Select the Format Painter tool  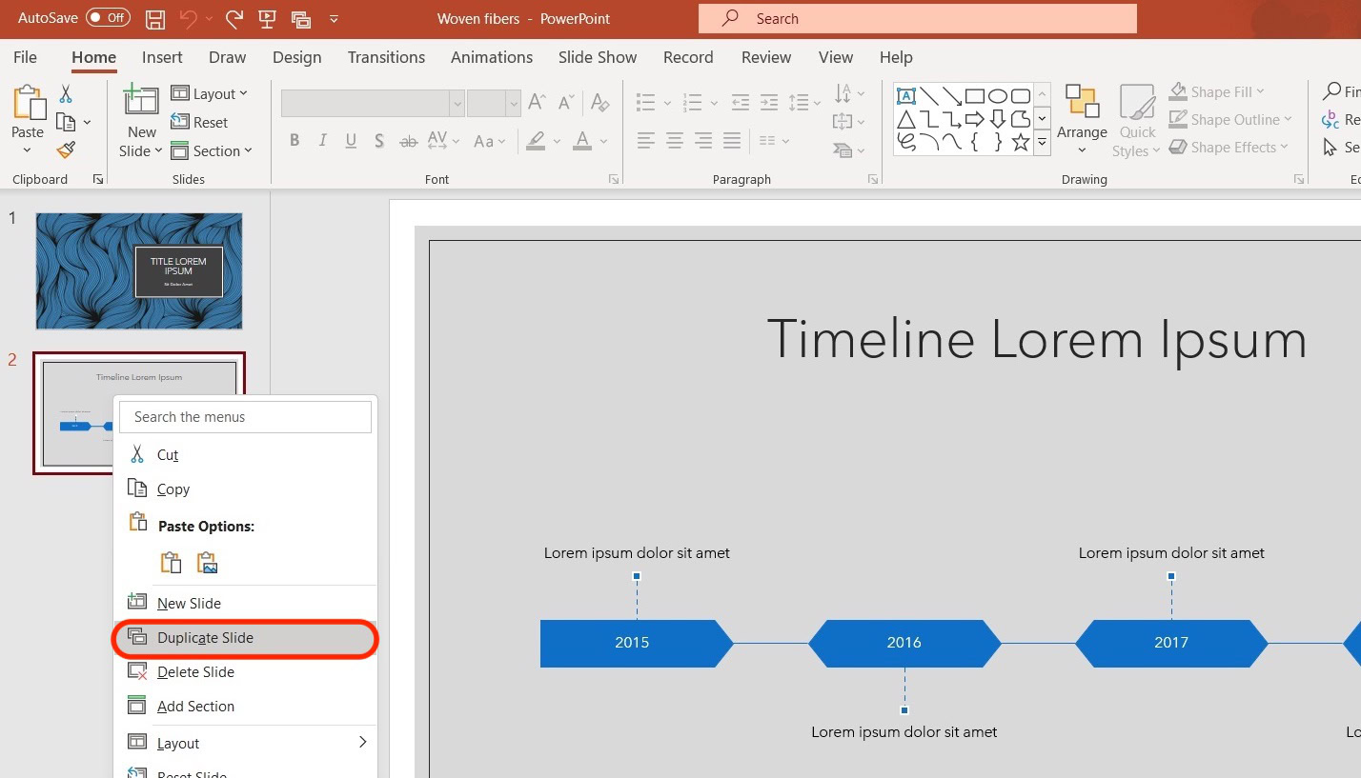(64, 150)
